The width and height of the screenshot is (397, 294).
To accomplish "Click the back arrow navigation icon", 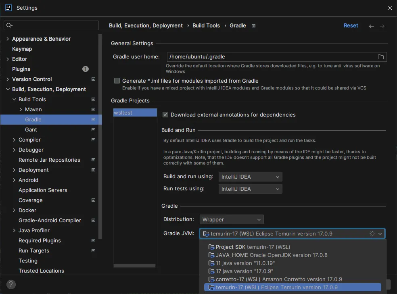I will point(371,26).
